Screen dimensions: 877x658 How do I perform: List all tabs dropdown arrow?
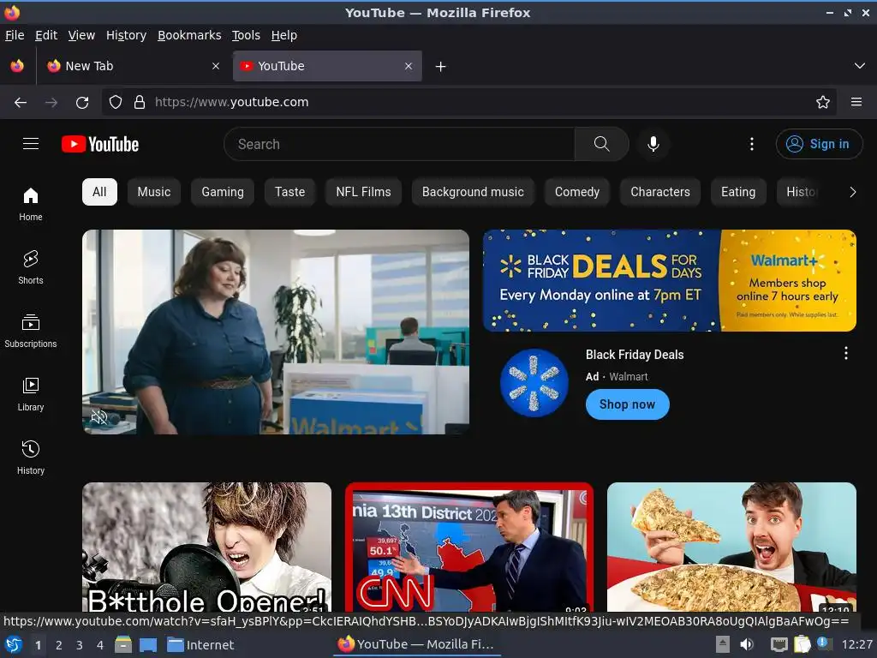click(x=860, y=66)
